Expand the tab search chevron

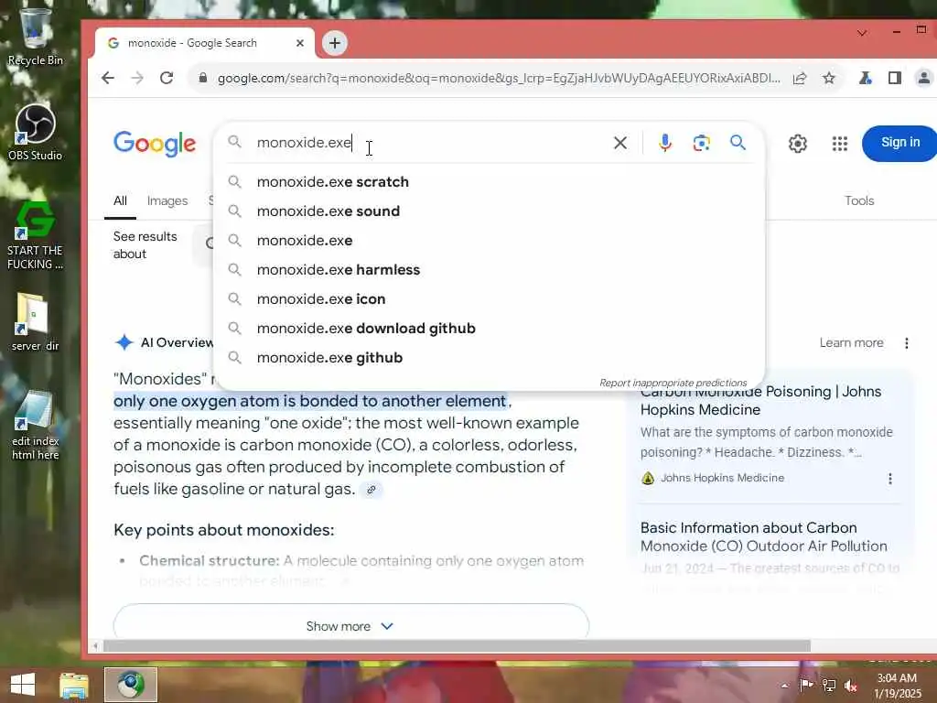point(862,33)
